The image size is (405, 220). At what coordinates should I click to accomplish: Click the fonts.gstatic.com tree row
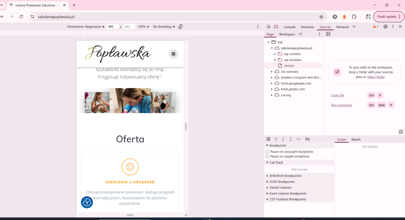coord(293,89)
